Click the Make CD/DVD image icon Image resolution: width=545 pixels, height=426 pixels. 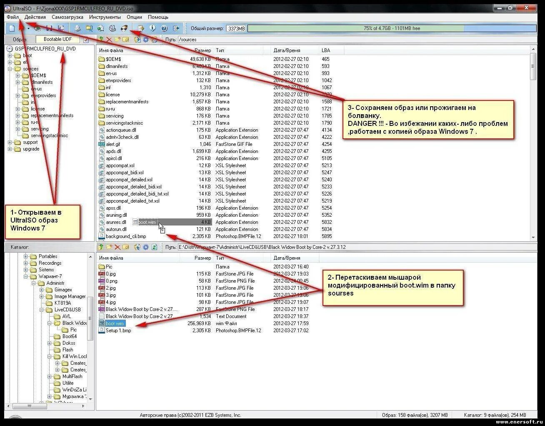point(77,28)
